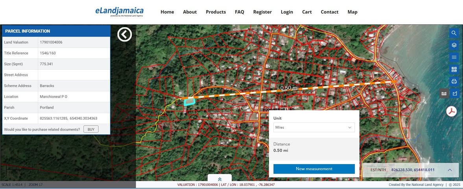Screen dimensions: 463x189
Task: Open the map search tool
Action: click(x=454, y=33)
